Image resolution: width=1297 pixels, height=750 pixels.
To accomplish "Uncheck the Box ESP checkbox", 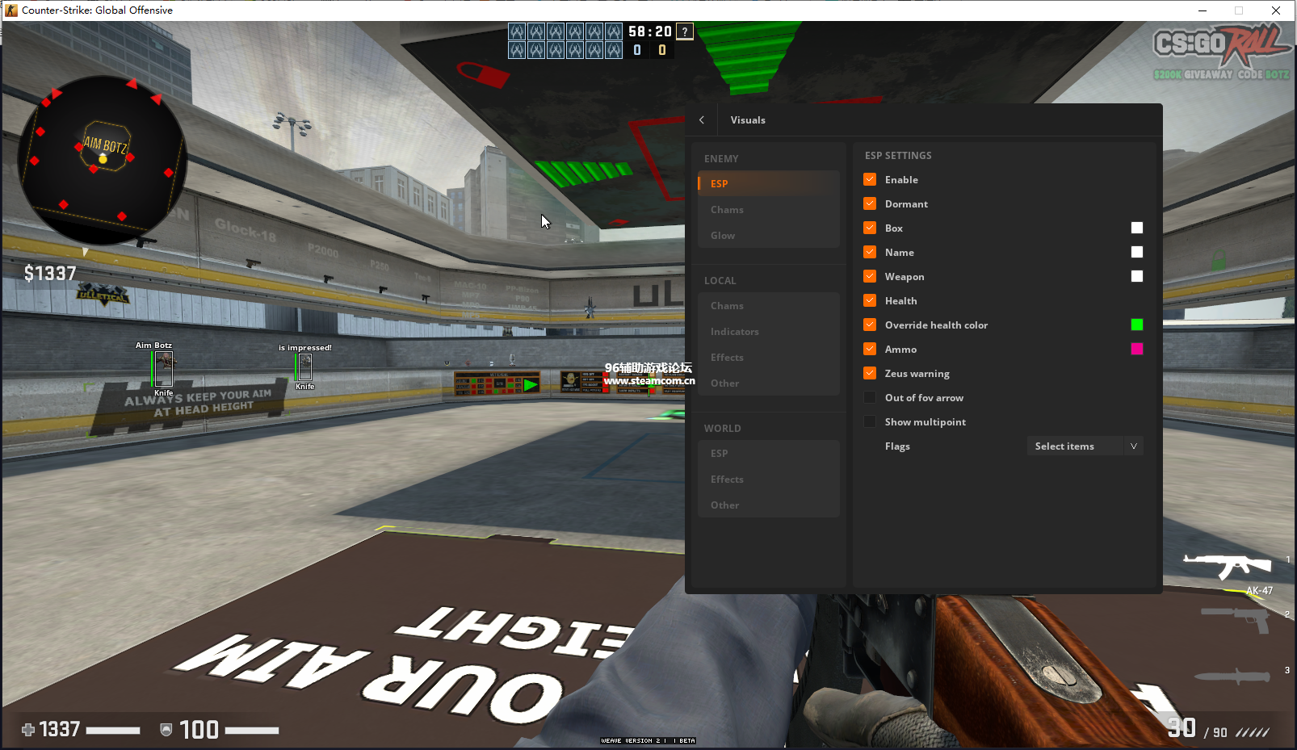I will point(870,228).
